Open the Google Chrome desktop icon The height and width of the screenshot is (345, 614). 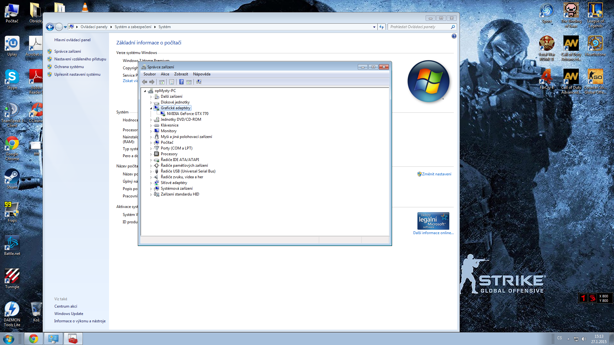12,148
